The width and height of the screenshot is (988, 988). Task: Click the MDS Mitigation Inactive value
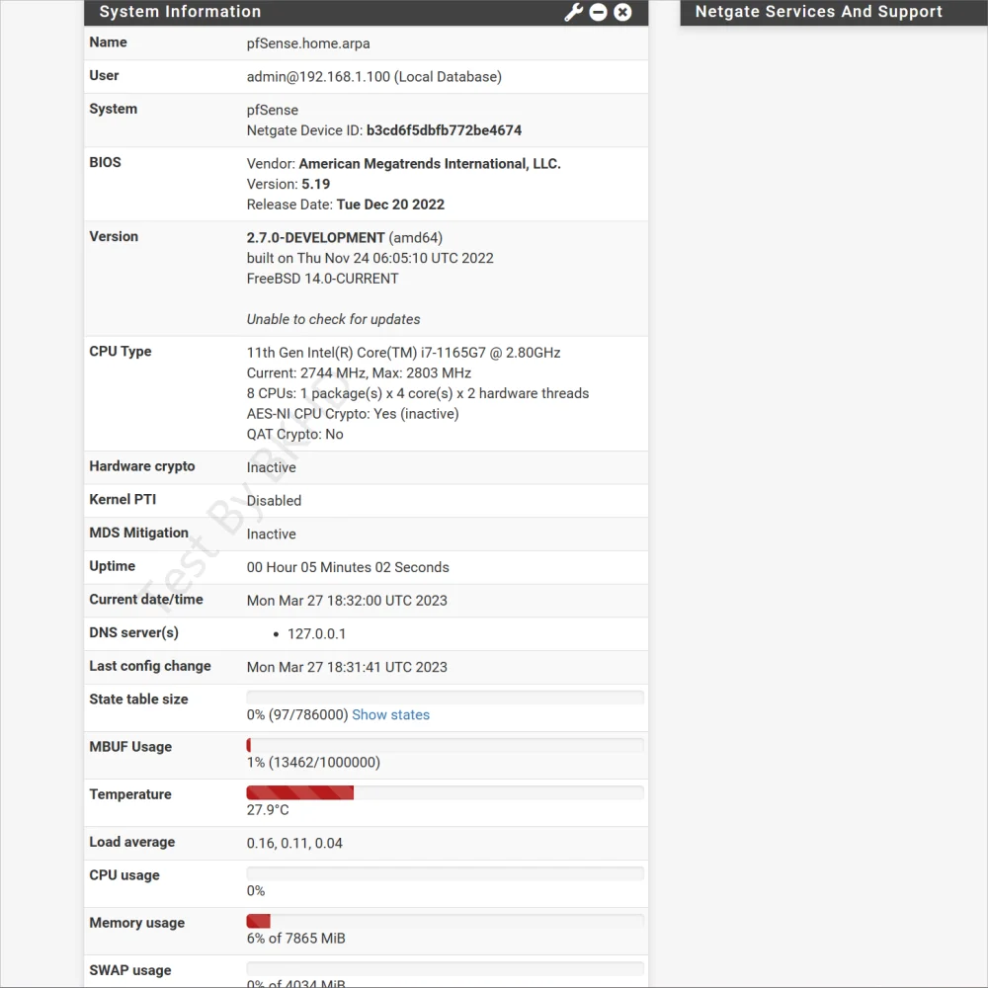click(271, 535)
